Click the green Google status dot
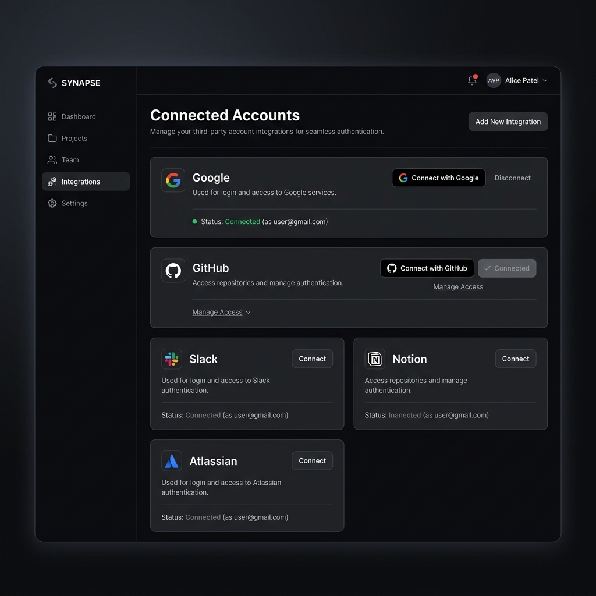 (x=194, y=222)
